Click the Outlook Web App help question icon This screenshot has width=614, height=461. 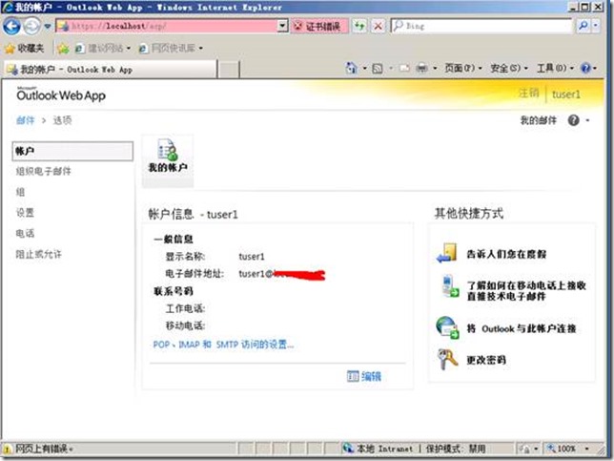point(573,120)
